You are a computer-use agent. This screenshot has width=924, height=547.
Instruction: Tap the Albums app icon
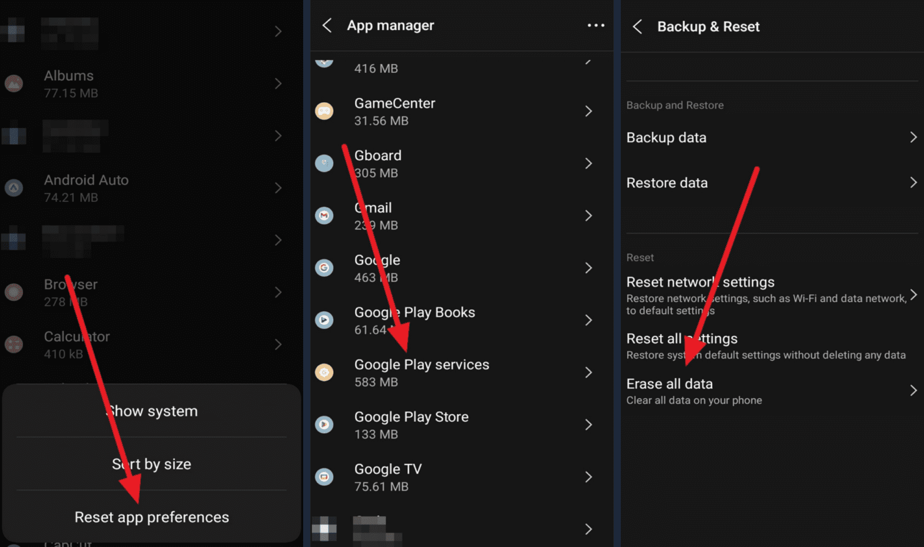[14, 84]
